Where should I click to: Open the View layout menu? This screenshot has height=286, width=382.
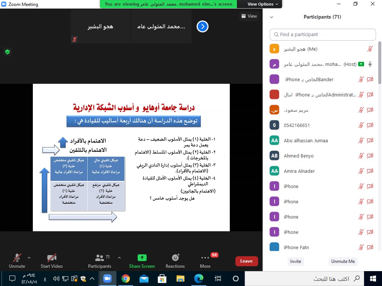[x=249, y=16]
